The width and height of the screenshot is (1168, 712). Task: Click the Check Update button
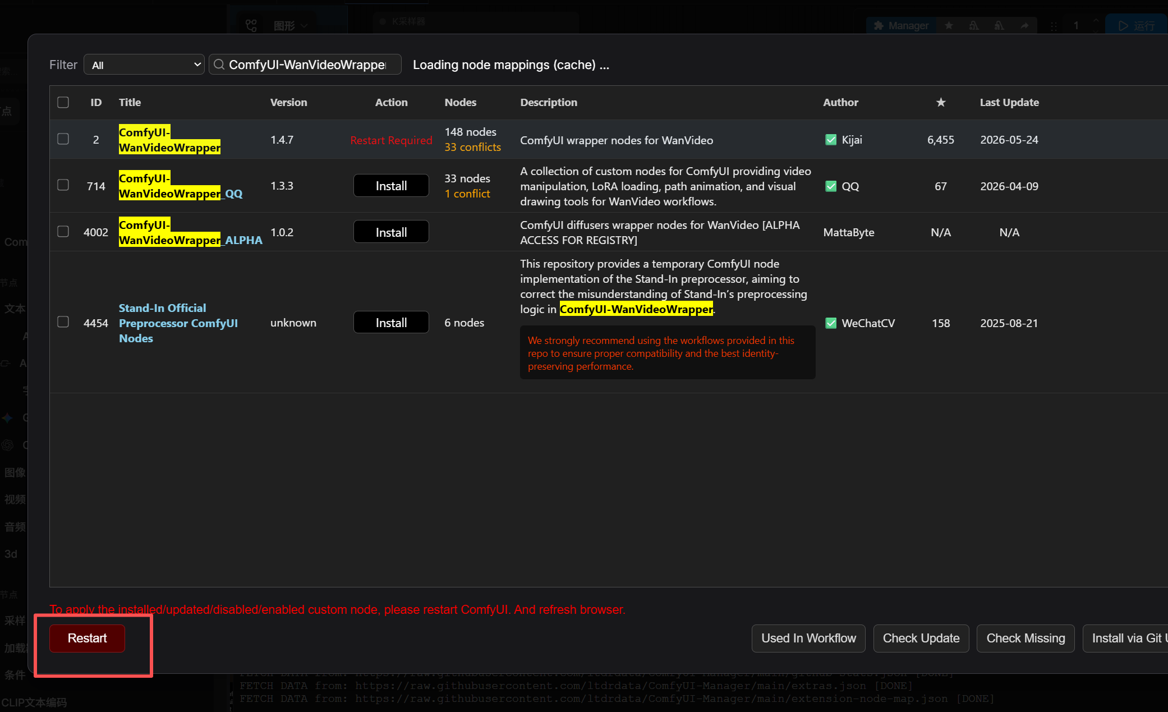(x=921, y=638)
